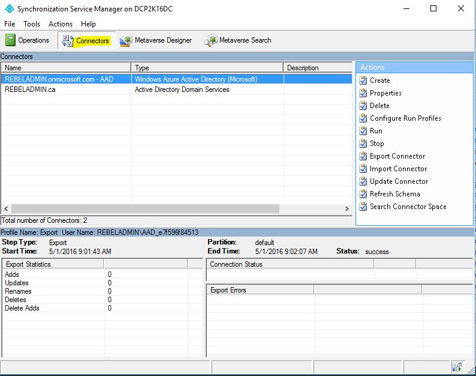Click the Actions pane header
Screen dimensions: 476x376
pos(414,67)
